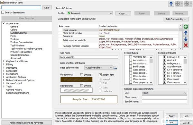Go back with the left arrow icon
The image size is (193, 125).
pos(178,4)
